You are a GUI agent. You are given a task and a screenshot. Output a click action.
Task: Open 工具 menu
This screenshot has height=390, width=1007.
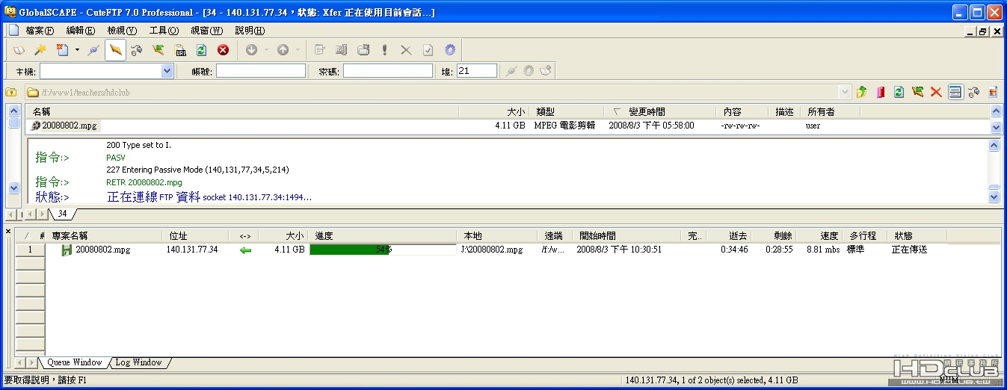[164, 31]
